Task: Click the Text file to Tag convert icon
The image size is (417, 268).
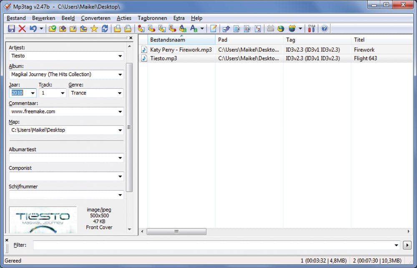Action: pos(172,28)
